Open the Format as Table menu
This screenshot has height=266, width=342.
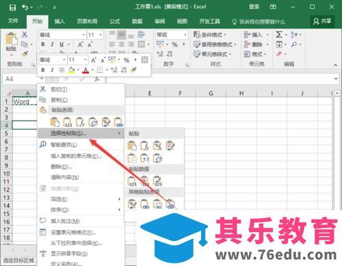215,44
